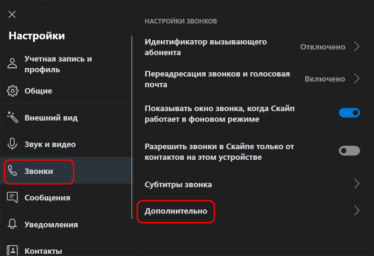Close the settings with the X icon
This screenshot has width=374, height=256.
click(x=12, y=14)
